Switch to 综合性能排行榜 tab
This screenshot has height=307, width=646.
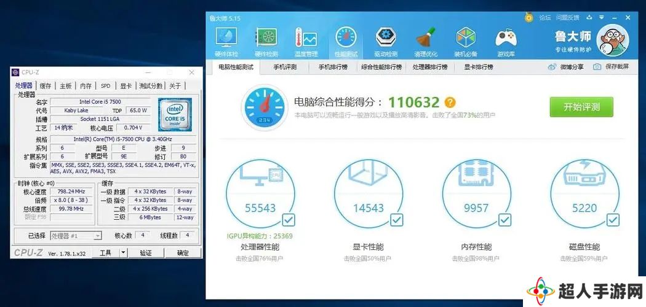point(381,67)
